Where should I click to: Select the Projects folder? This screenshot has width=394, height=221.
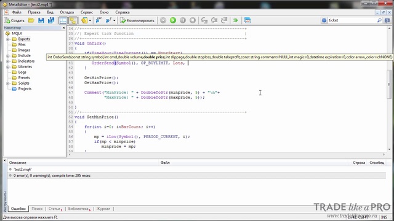pyautogui.click(x=25, y=88)
